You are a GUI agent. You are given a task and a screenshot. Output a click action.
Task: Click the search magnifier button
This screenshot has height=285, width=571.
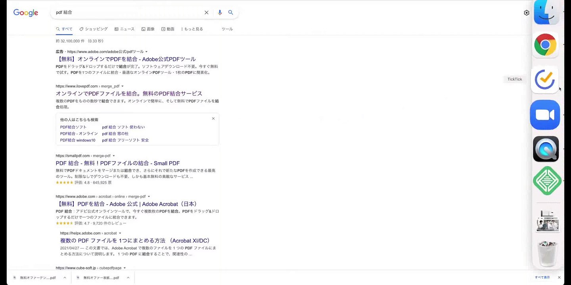(230, 13)
